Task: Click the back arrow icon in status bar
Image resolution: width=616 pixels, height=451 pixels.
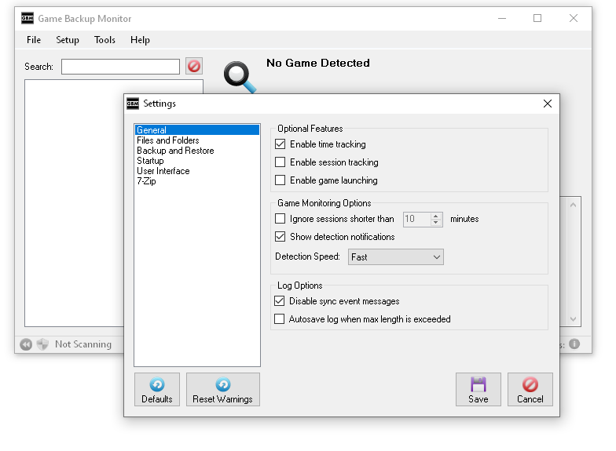Action: [x=26, y=344]
